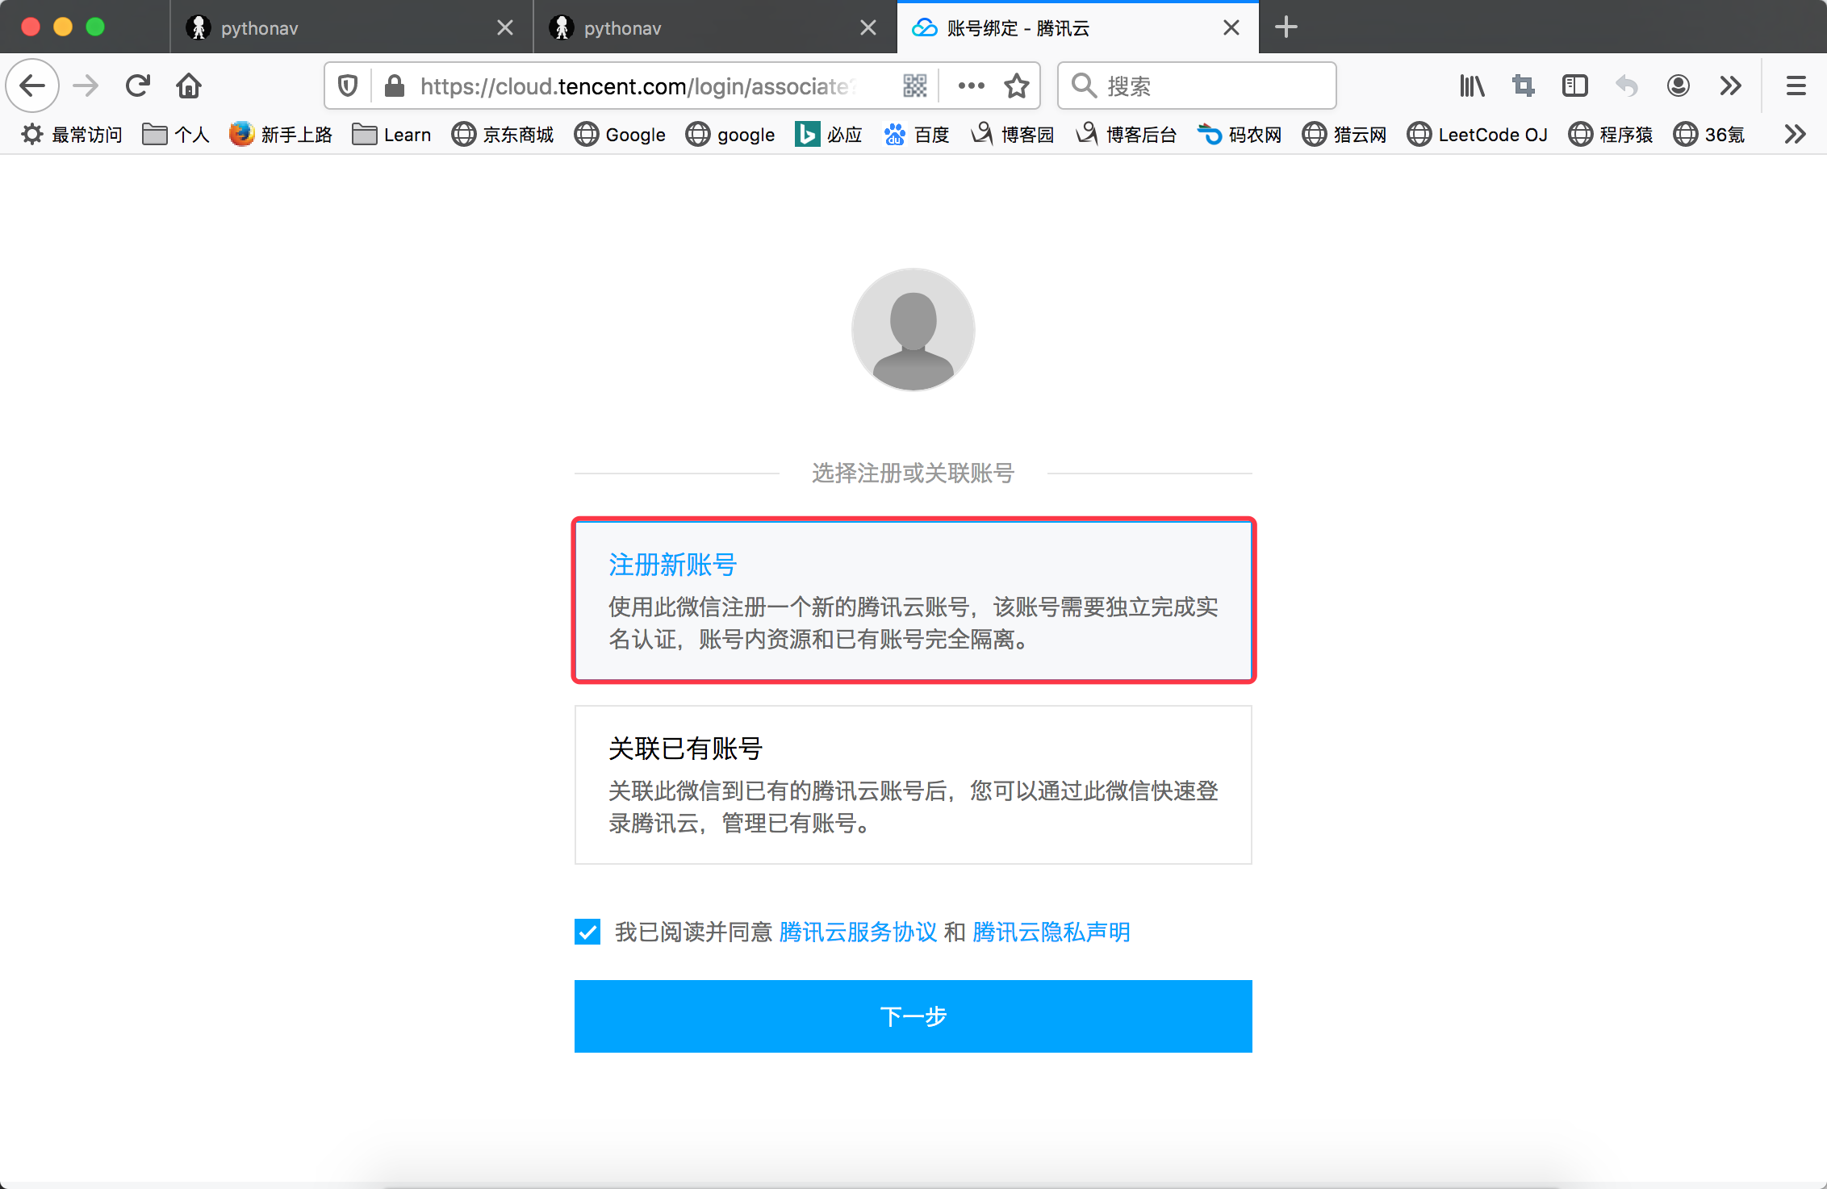Show site security lock info
1827x1189 pixels.
point(395,86)
